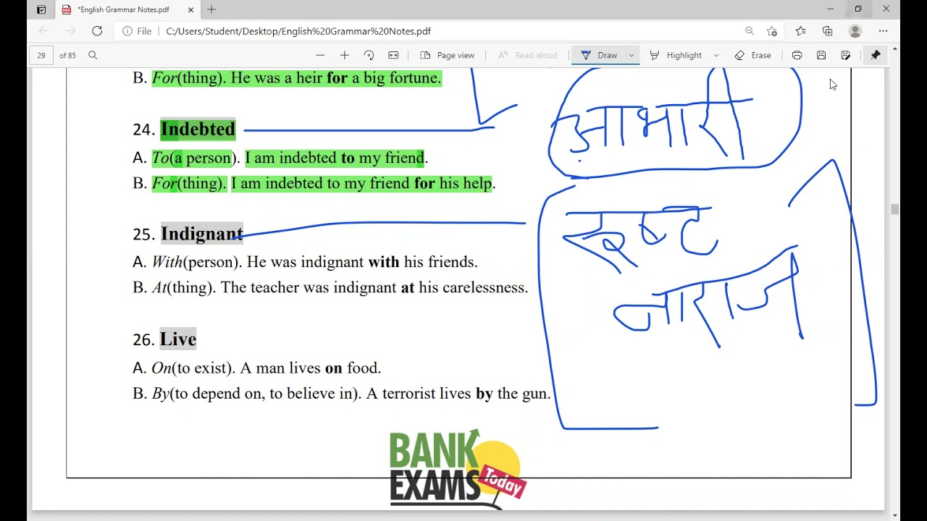Select the Erase tool
Screen dimensions: 927x521
(752, 55)
